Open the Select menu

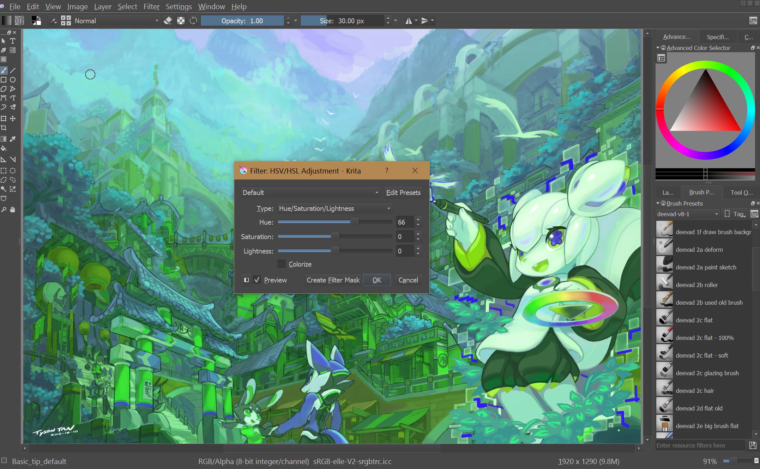pyautogui.click(x=127, y=7)
